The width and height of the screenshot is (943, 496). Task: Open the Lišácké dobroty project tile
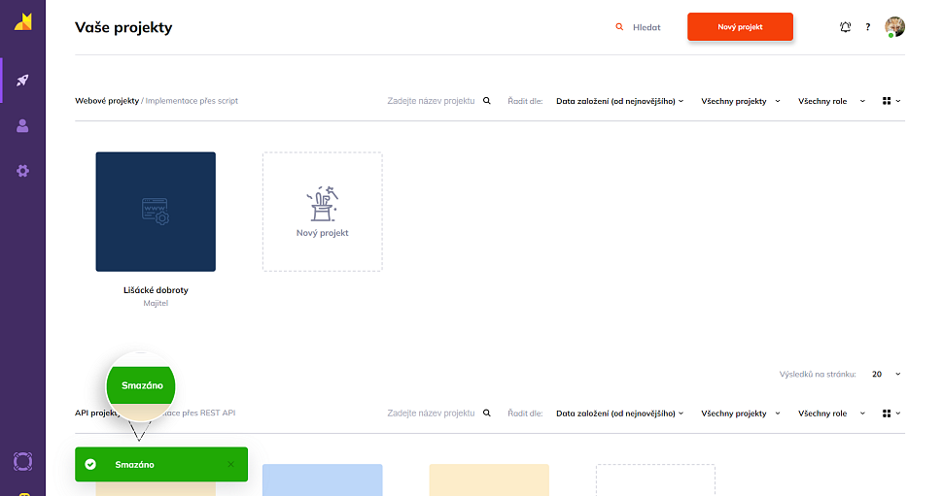156,212
